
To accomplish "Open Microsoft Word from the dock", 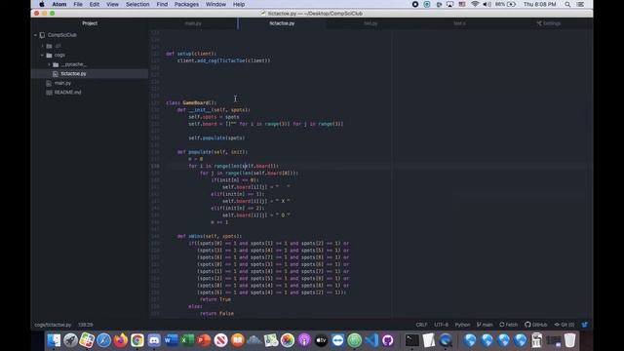I will [171, 340].
